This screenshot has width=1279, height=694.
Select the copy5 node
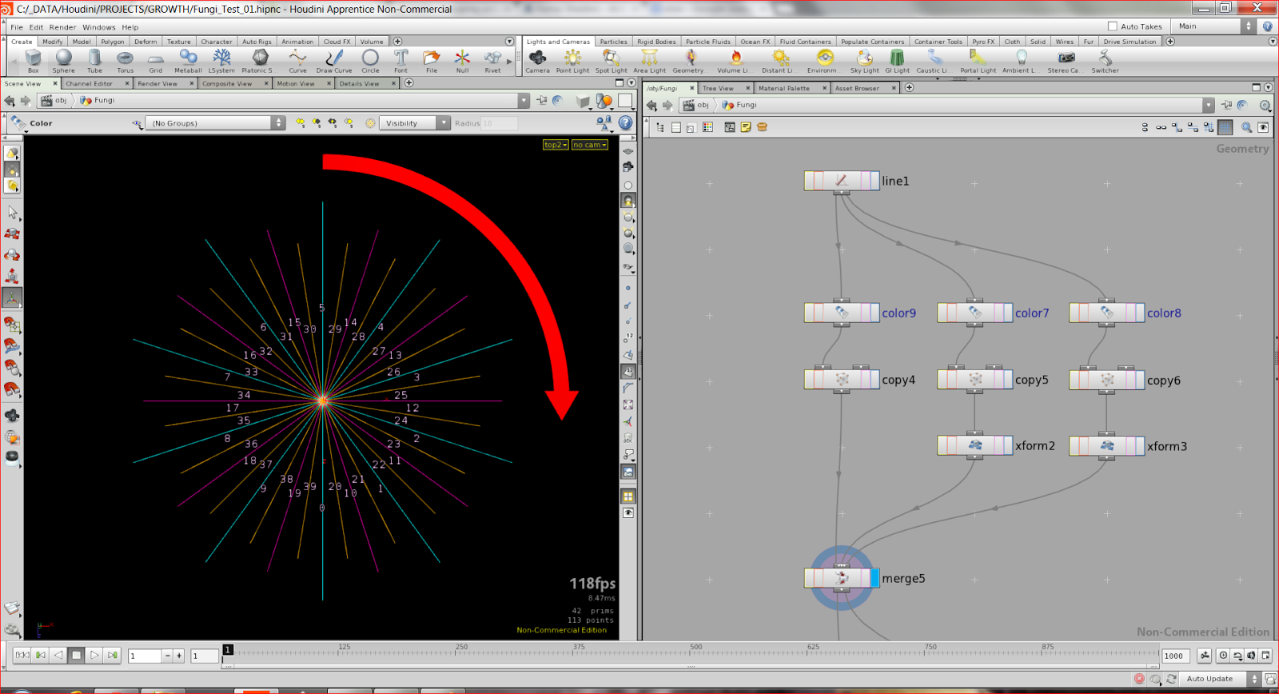(x=974, y=380)
